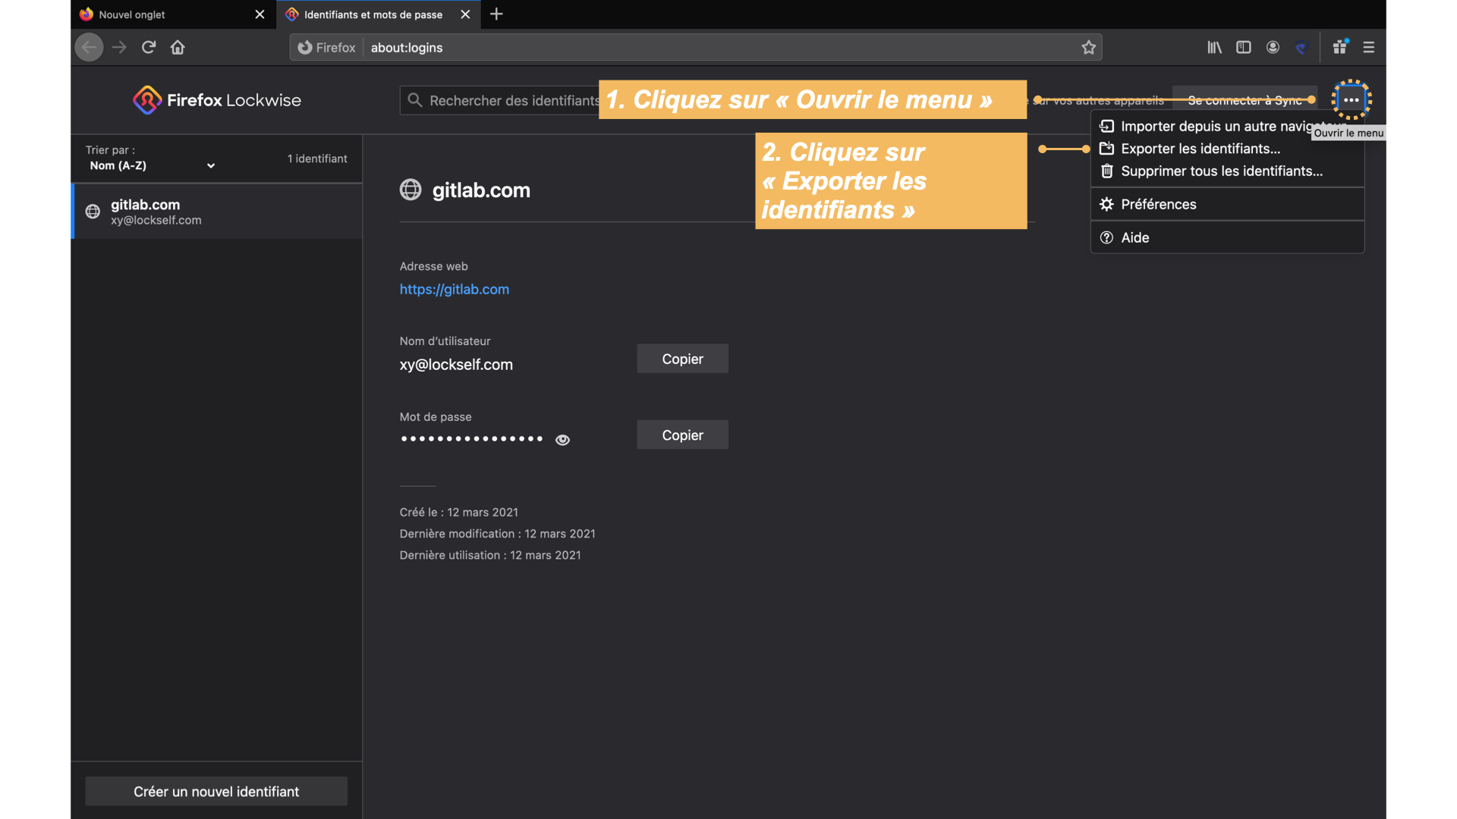
Task: Open the Trier par Nom (A-Z) dropdown
Action: (x=151, y=165)
